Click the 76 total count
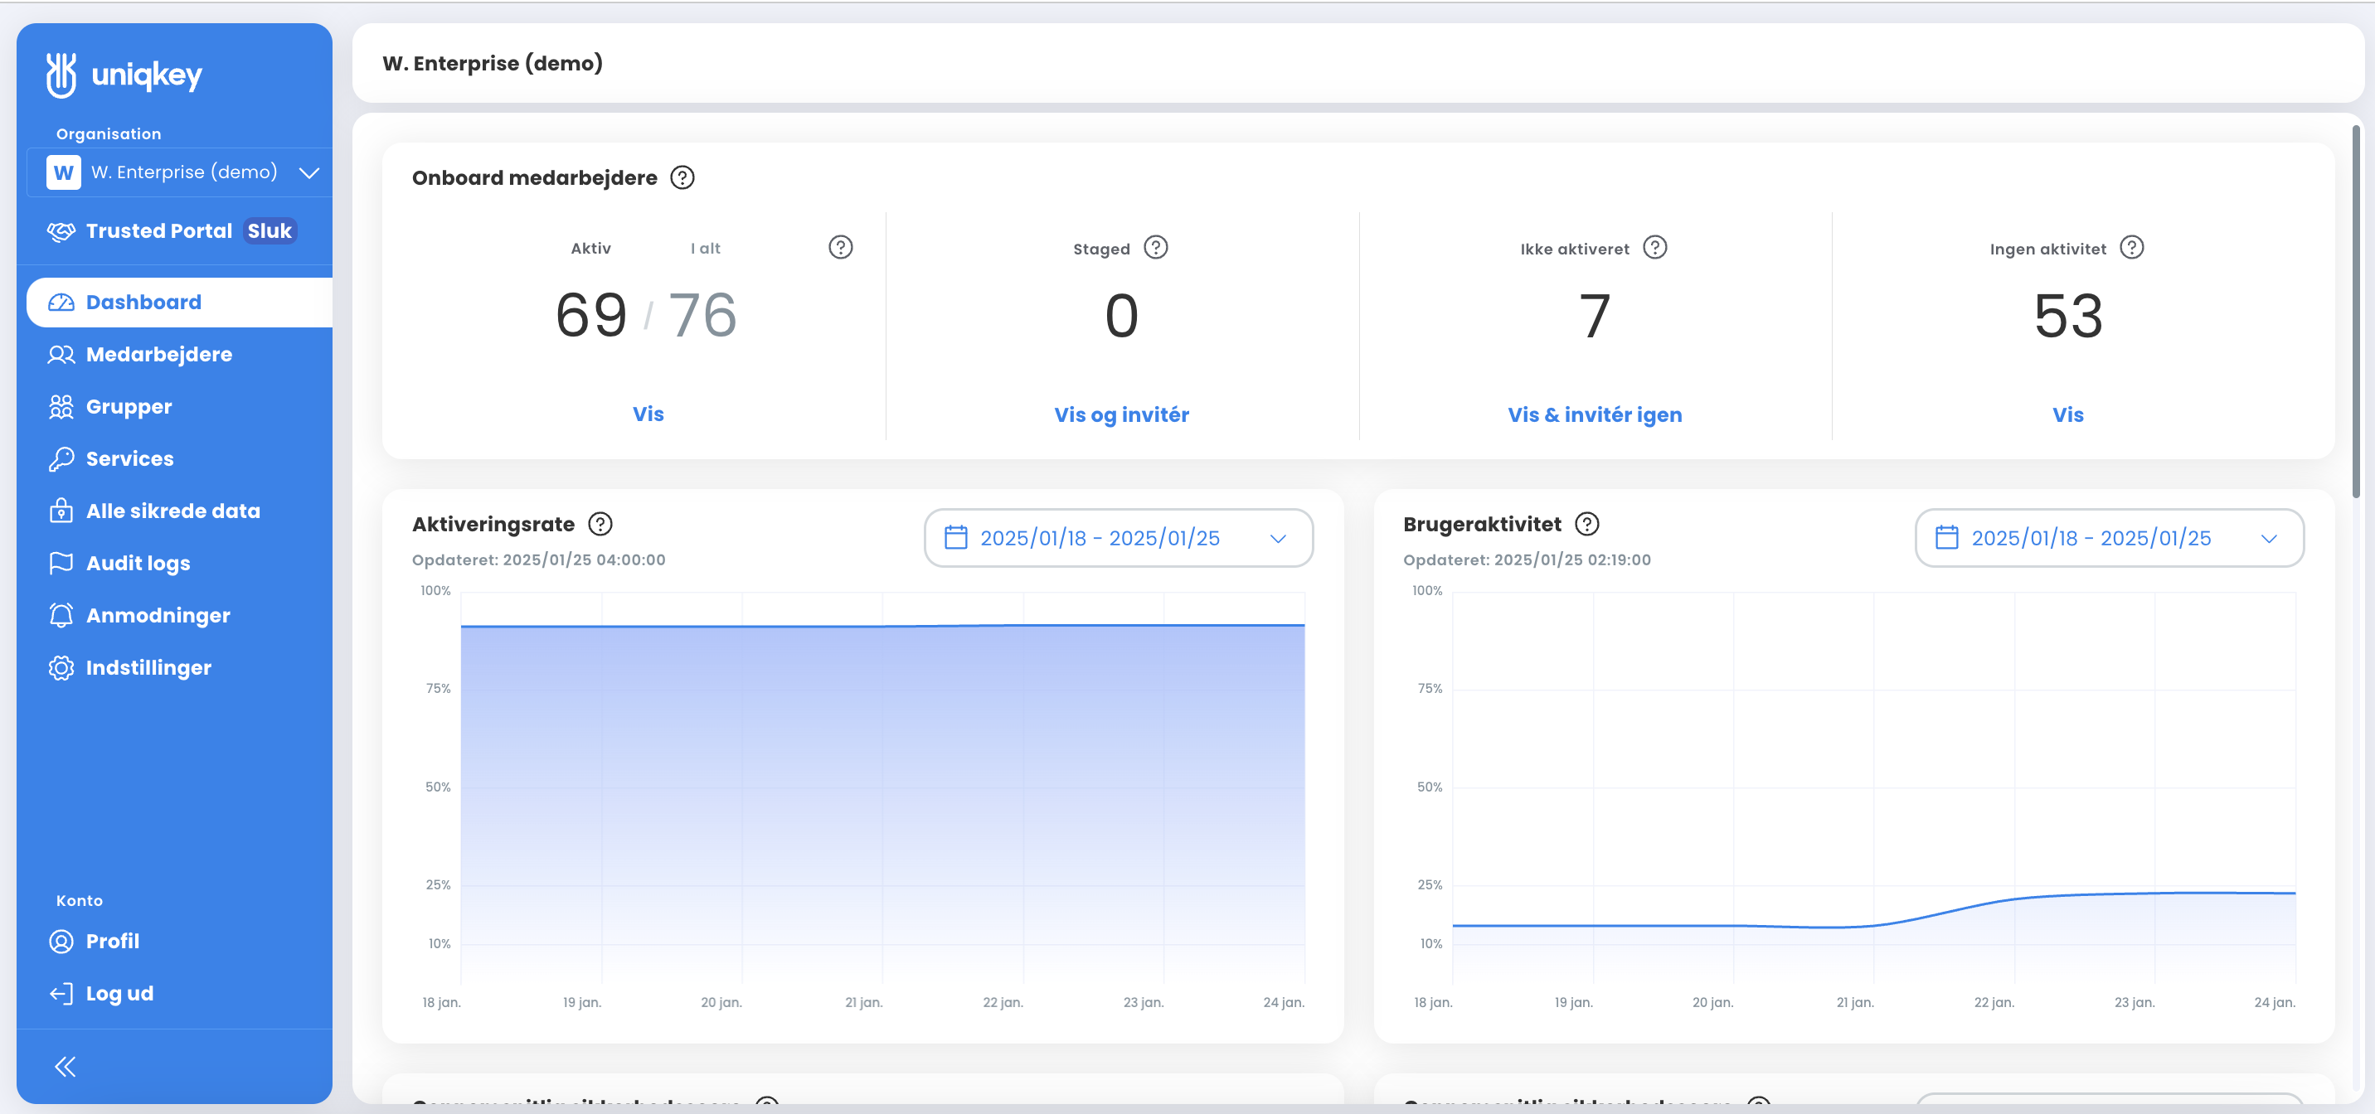 tap(702, 316)
